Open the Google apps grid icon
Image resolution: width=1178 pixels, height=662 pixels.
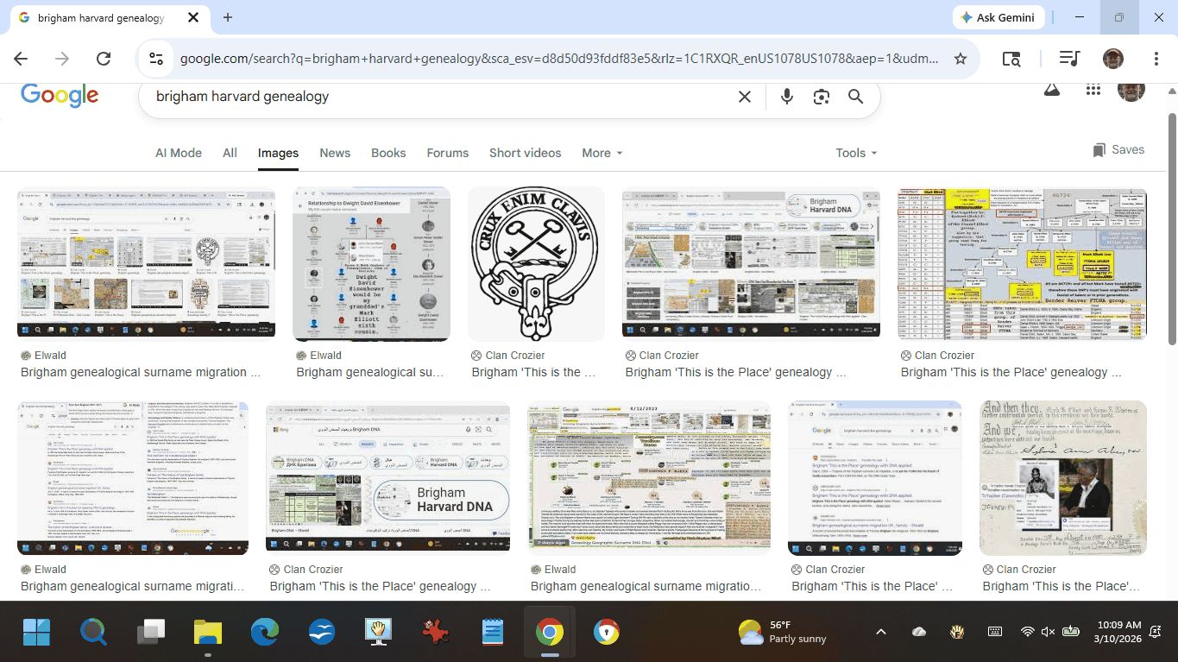click(x=1093, y=90)
